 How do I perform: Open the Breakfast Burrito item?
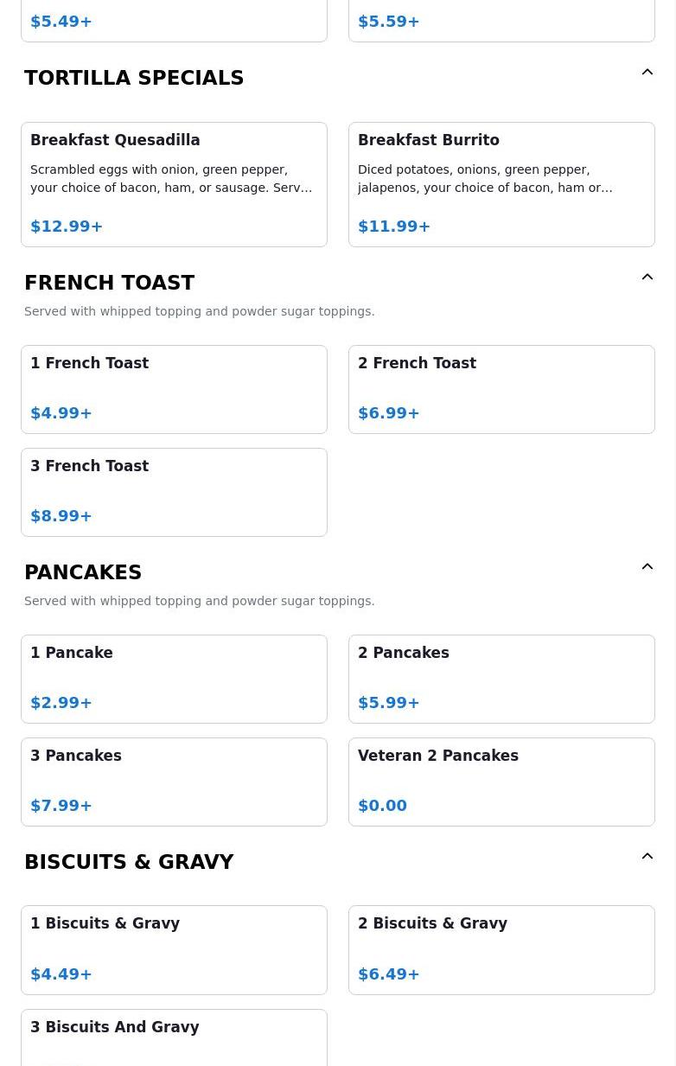pyautogui.click(x=501, y=184)
